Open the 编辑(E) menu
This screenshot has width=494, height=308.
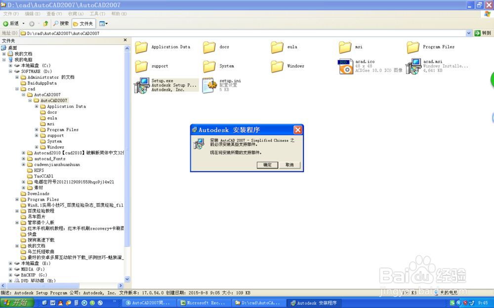(33, 14)
